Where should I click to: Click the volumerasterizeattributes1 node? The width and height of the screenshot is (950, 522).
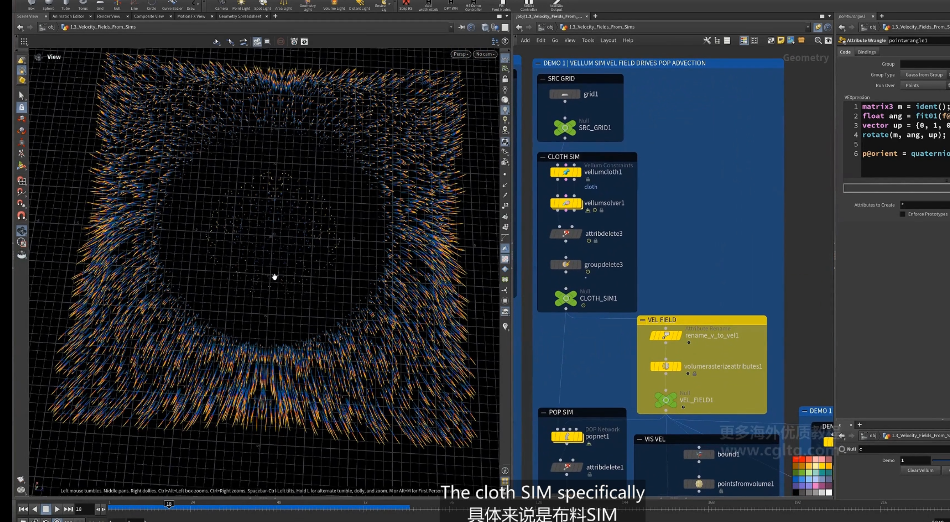pyautogui.click(x=666, y=366)
